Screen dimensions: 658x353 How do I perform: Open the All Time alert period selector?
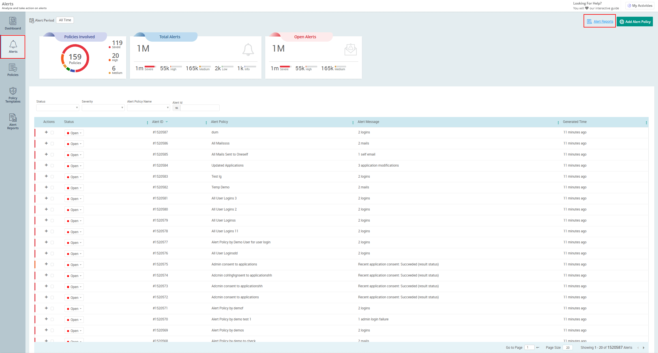point(65,20)
